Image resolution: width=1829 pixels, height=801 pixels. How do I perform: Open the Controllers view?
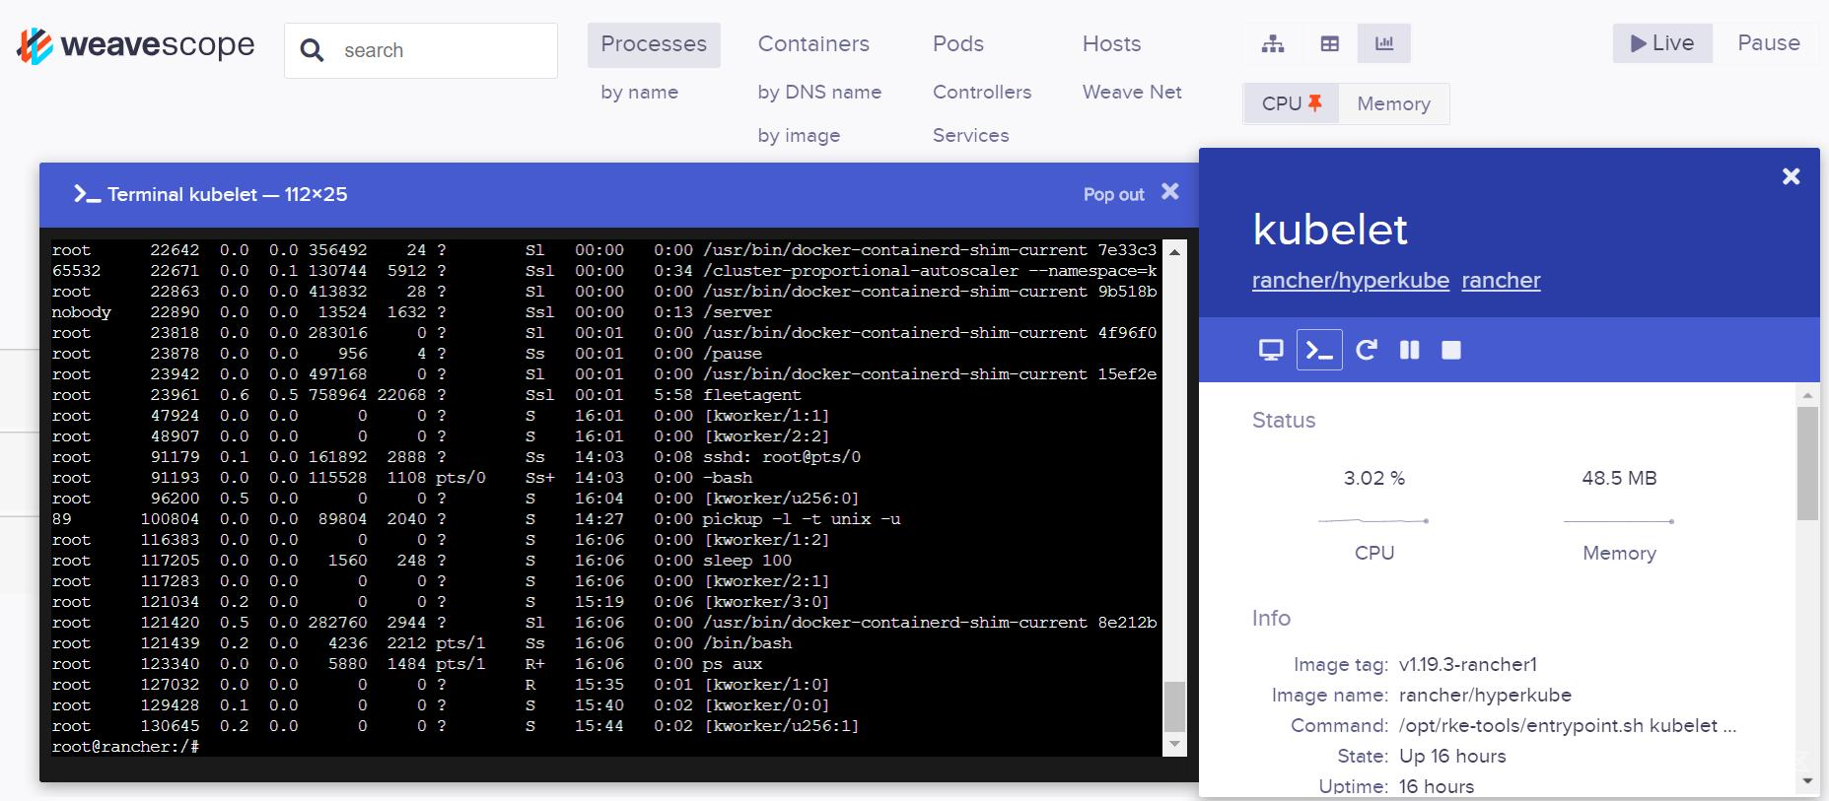click(982, 92)
